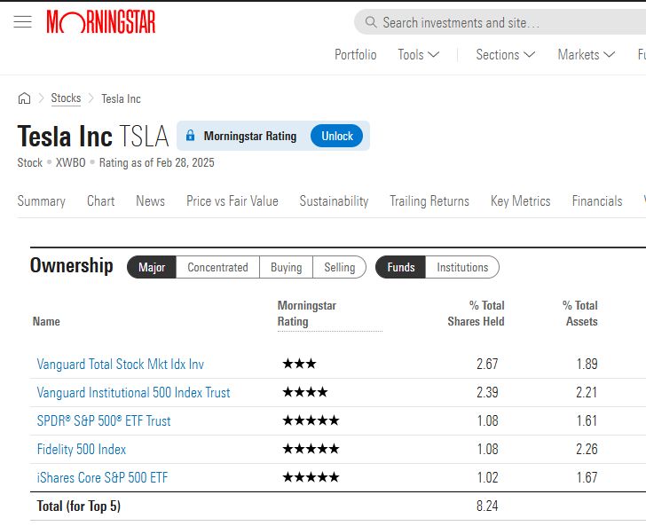Click total assets value 2.21

click(587, 393)
